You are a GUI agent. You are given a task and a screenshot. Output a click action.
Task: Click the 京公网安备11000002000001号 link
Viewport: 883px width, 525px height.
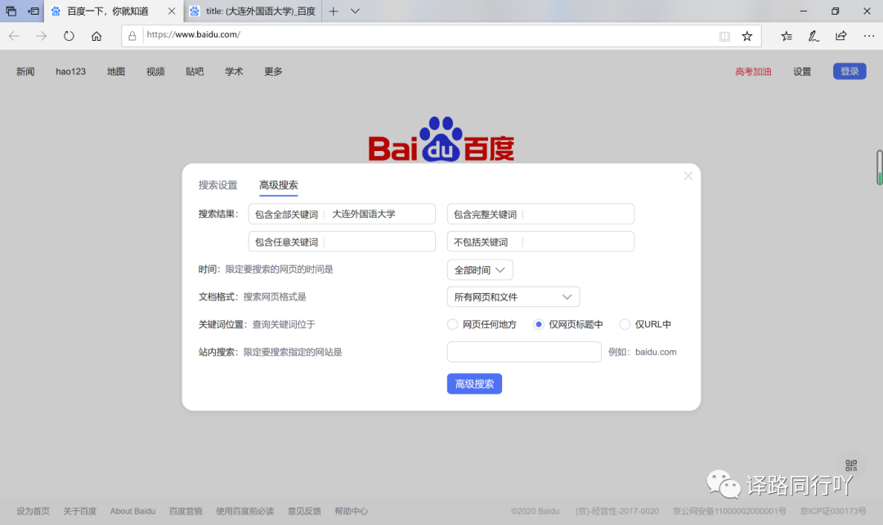point(729,511)
